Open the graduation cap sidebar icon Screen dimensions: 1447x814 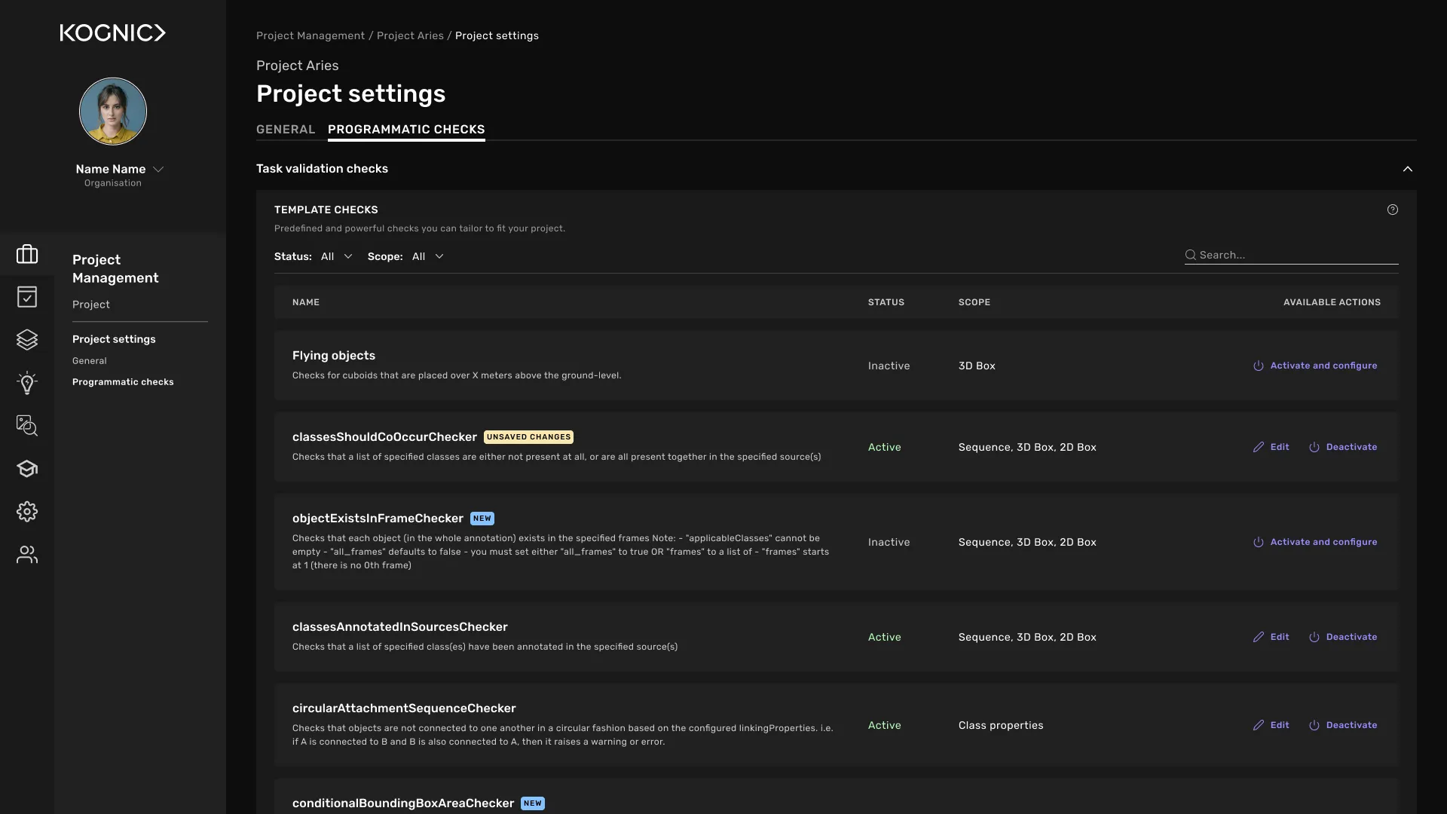pyautogui.click(x=27, y=469)
